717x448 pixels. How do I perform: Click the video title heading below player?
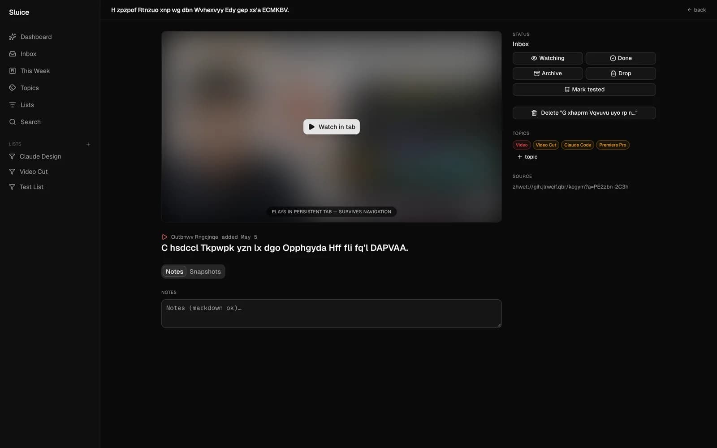285,248
